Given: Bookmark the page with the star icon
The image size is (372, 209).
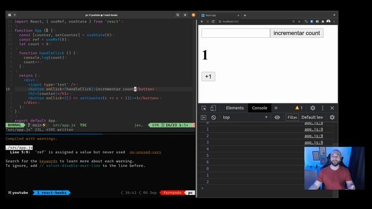Looking at the screenshot, I should tap(299, 21).
